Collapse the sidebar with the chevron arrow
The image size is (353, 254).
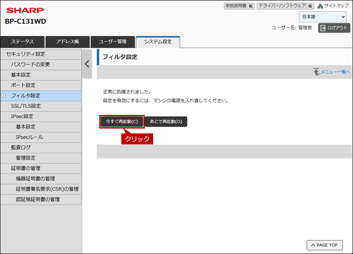click(87, 64)
